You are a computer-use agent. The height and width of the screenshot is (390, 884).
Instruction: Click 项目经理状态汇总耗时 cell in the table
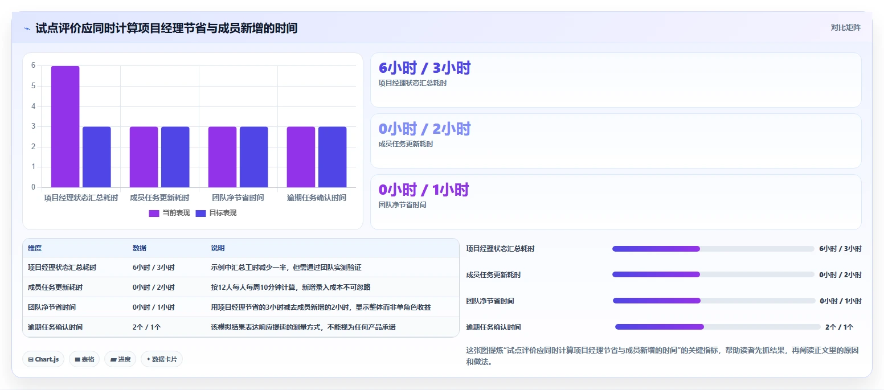(x=62, y=268)
